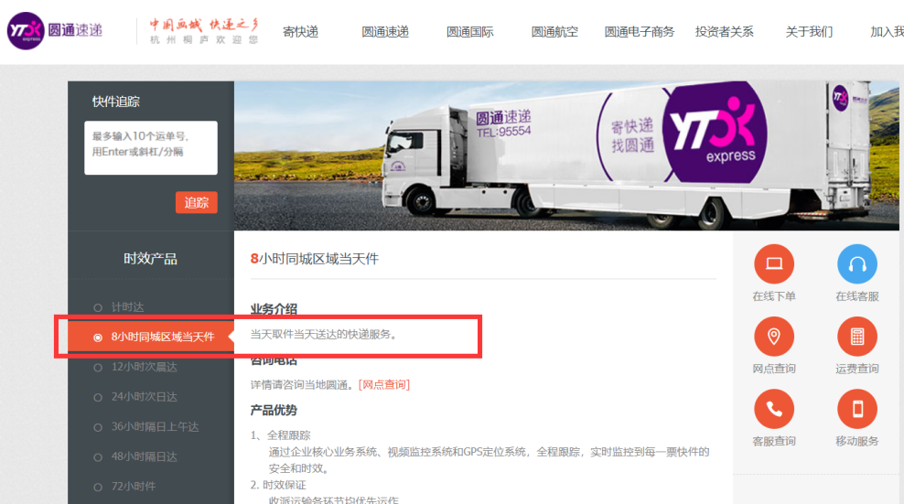Select the 8小时同城区域当天件 radio option
904x504 pixels.
tap(98, 338)
